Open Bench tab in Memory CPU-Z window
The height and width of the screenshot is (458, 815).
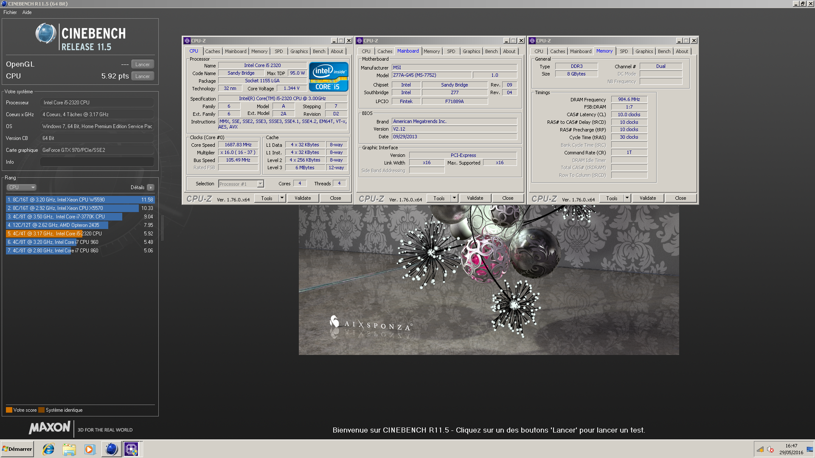(x=664, y=51)
